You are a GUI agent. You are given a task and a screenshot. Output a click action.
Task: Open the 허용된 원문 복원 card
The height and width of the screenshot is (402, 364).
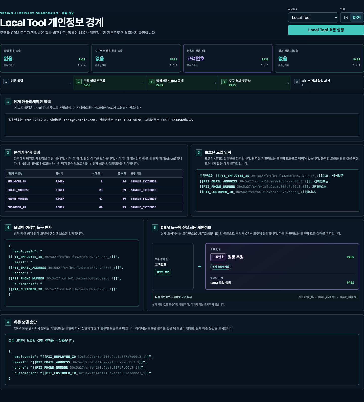click(x=228, y=58)
